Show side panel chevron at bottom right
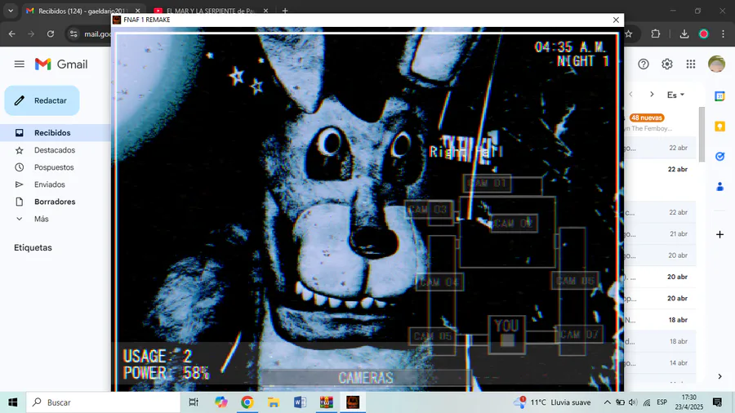The image size is (735, 413). (x=719, y=376)
